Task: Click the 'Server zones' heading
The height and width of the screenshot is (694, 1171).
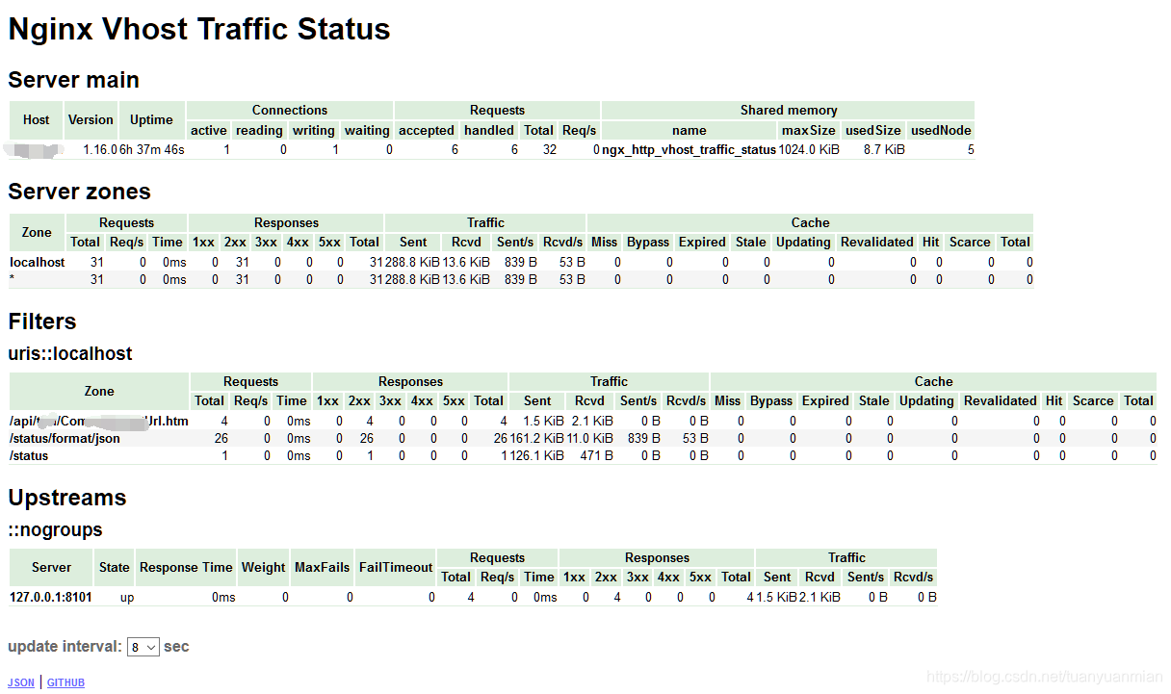Action: click(x=79, y=192)
